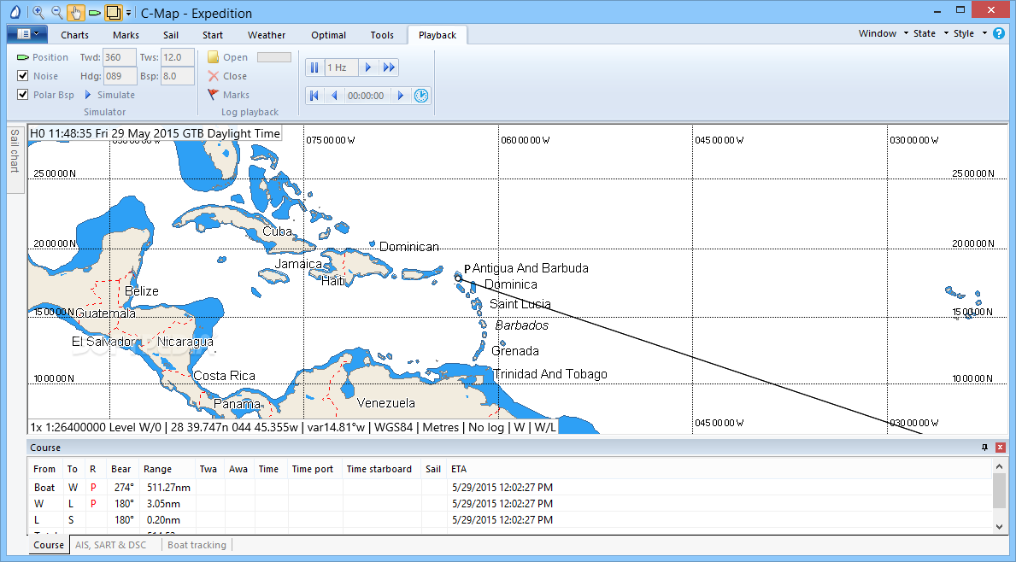This screenshot has height=562, width=1016.
Task: Click the Bear column header
Action: click(121, 469)
